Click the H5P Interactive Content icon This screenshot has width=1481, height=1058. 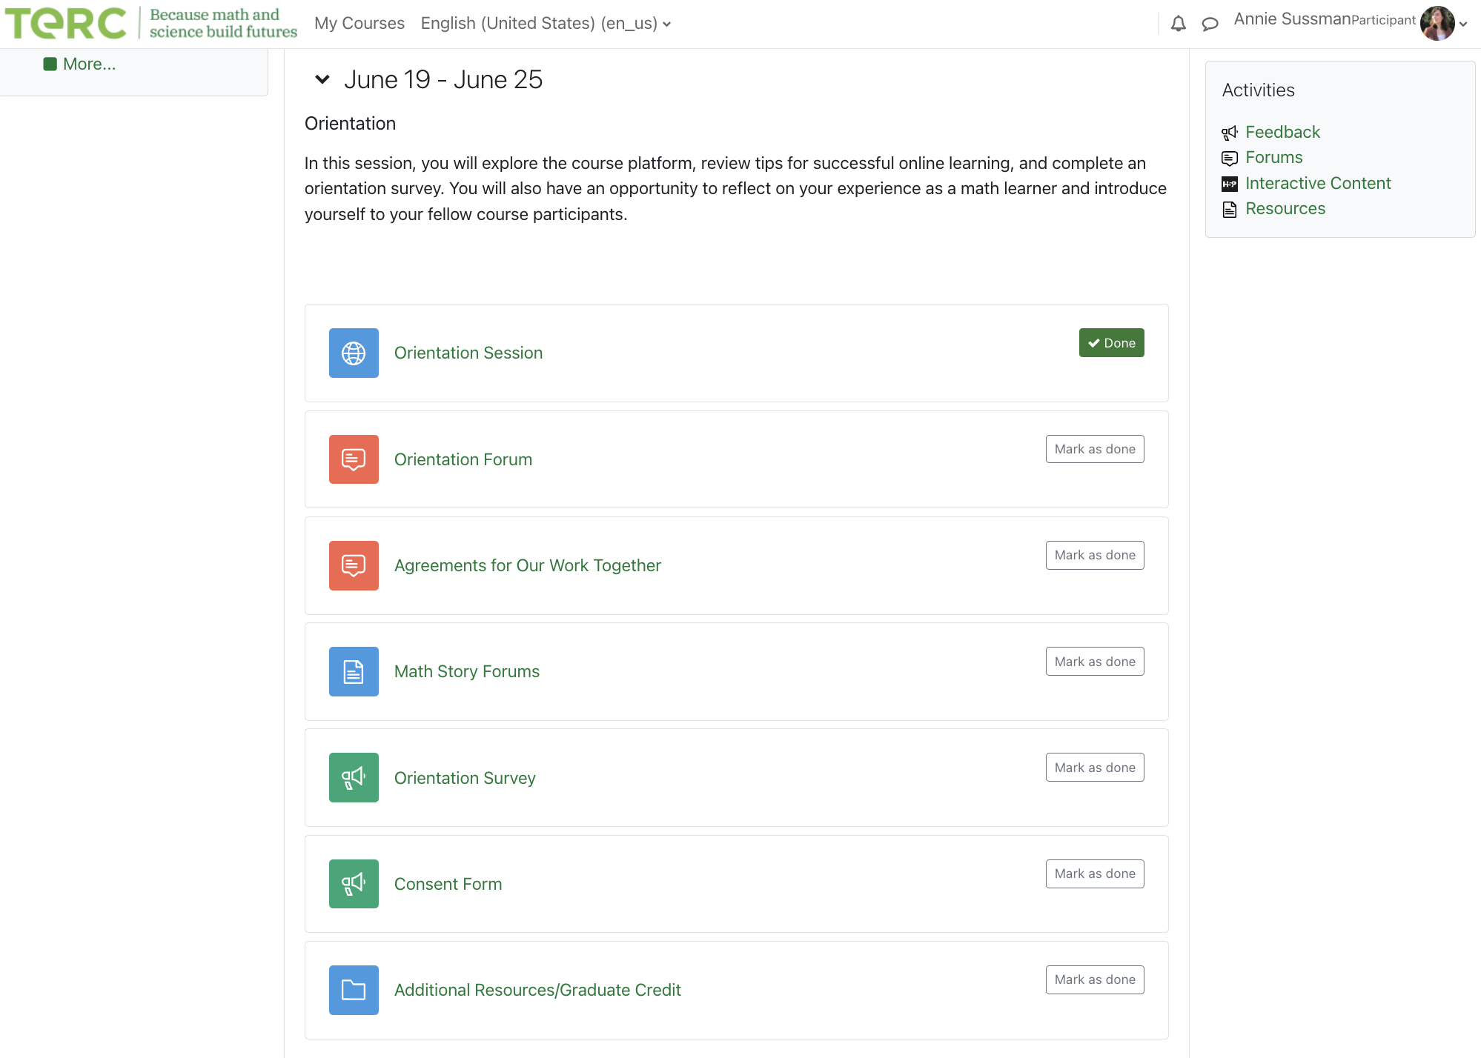(x=1230, y=184)
